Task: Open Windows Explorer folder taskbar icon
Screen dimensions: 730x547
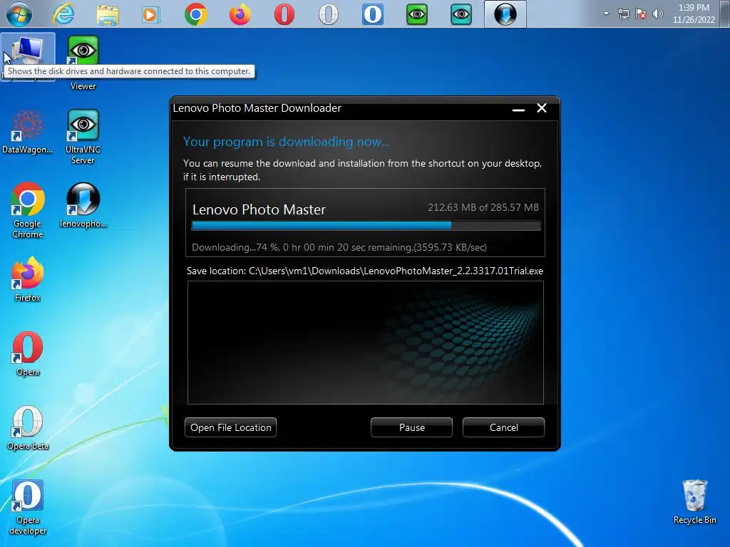Action: pos(108,14)
